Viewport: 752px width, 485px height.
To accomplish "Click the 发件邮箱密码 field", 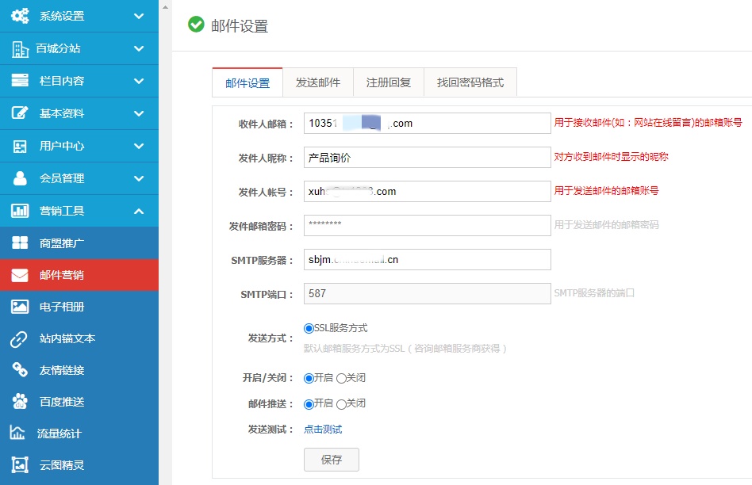I will coord(428,225).
